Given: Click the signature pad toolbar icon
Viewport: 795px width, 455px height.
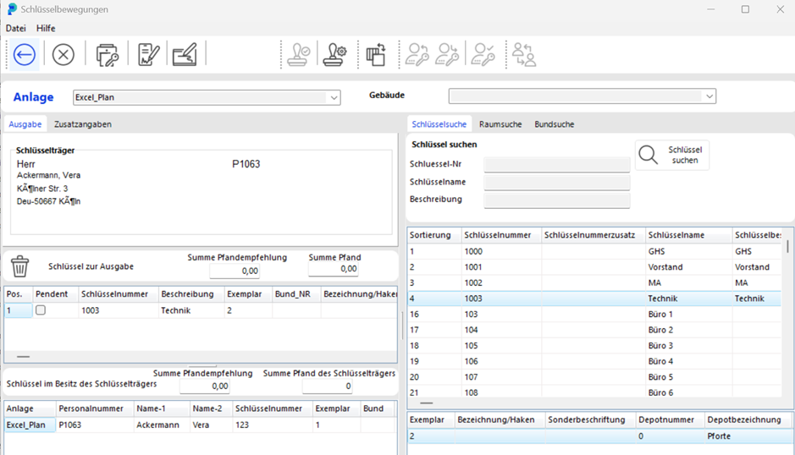Looking at the screenshot, I should click(185, 55).
